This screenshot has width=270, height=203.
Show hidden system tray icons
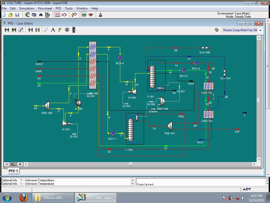(218, 198)
